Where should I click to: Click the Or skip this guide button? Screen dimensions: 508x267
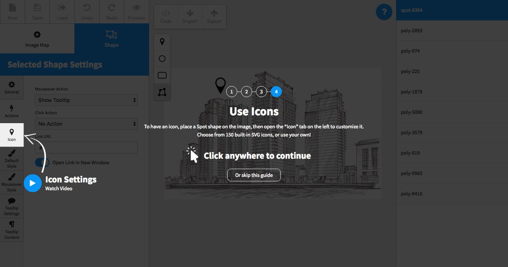pyautogui.click(x=254, y=175)
